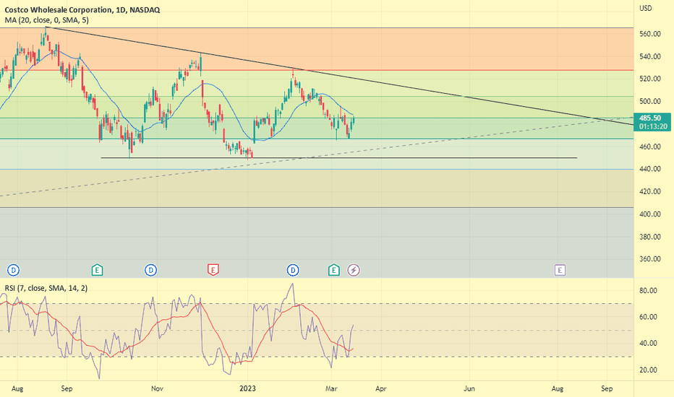
Task: Click the Costco Wholesale Corporation chart title
Action: point(82,10)
